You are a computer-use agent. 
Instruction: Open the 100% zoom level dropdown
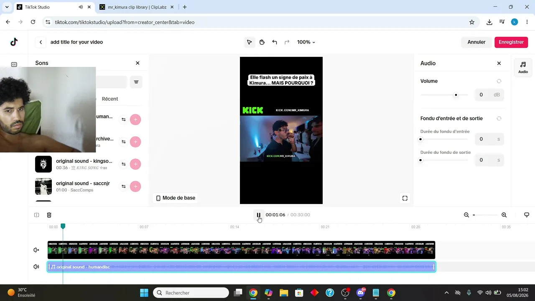coord(306,42)
